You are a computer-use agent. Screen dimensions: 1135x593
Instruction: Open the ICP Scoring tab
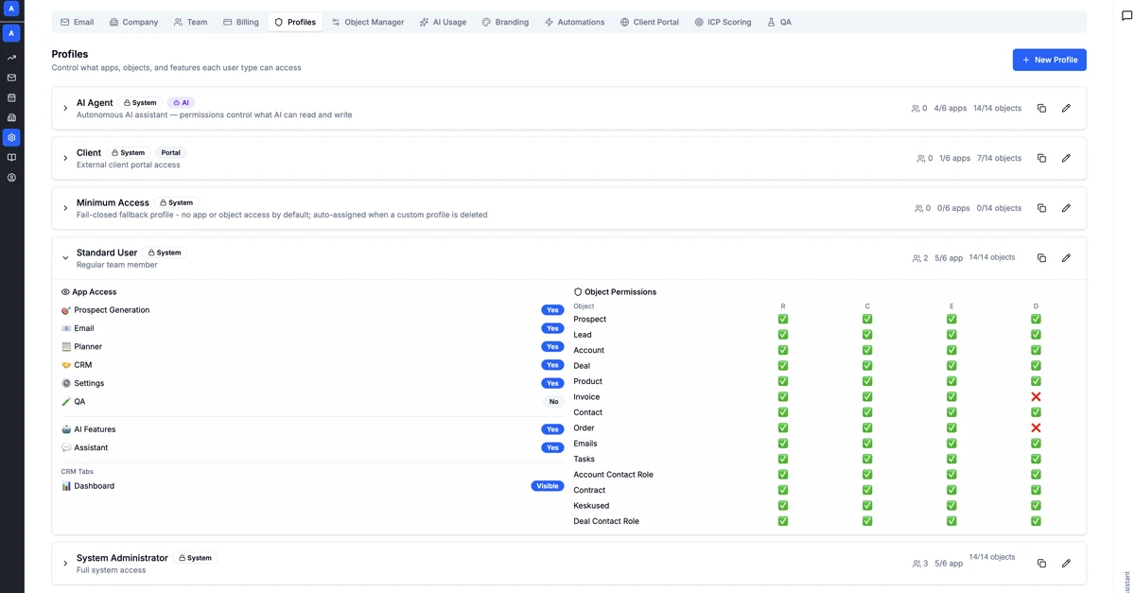(x=723, y=22)
